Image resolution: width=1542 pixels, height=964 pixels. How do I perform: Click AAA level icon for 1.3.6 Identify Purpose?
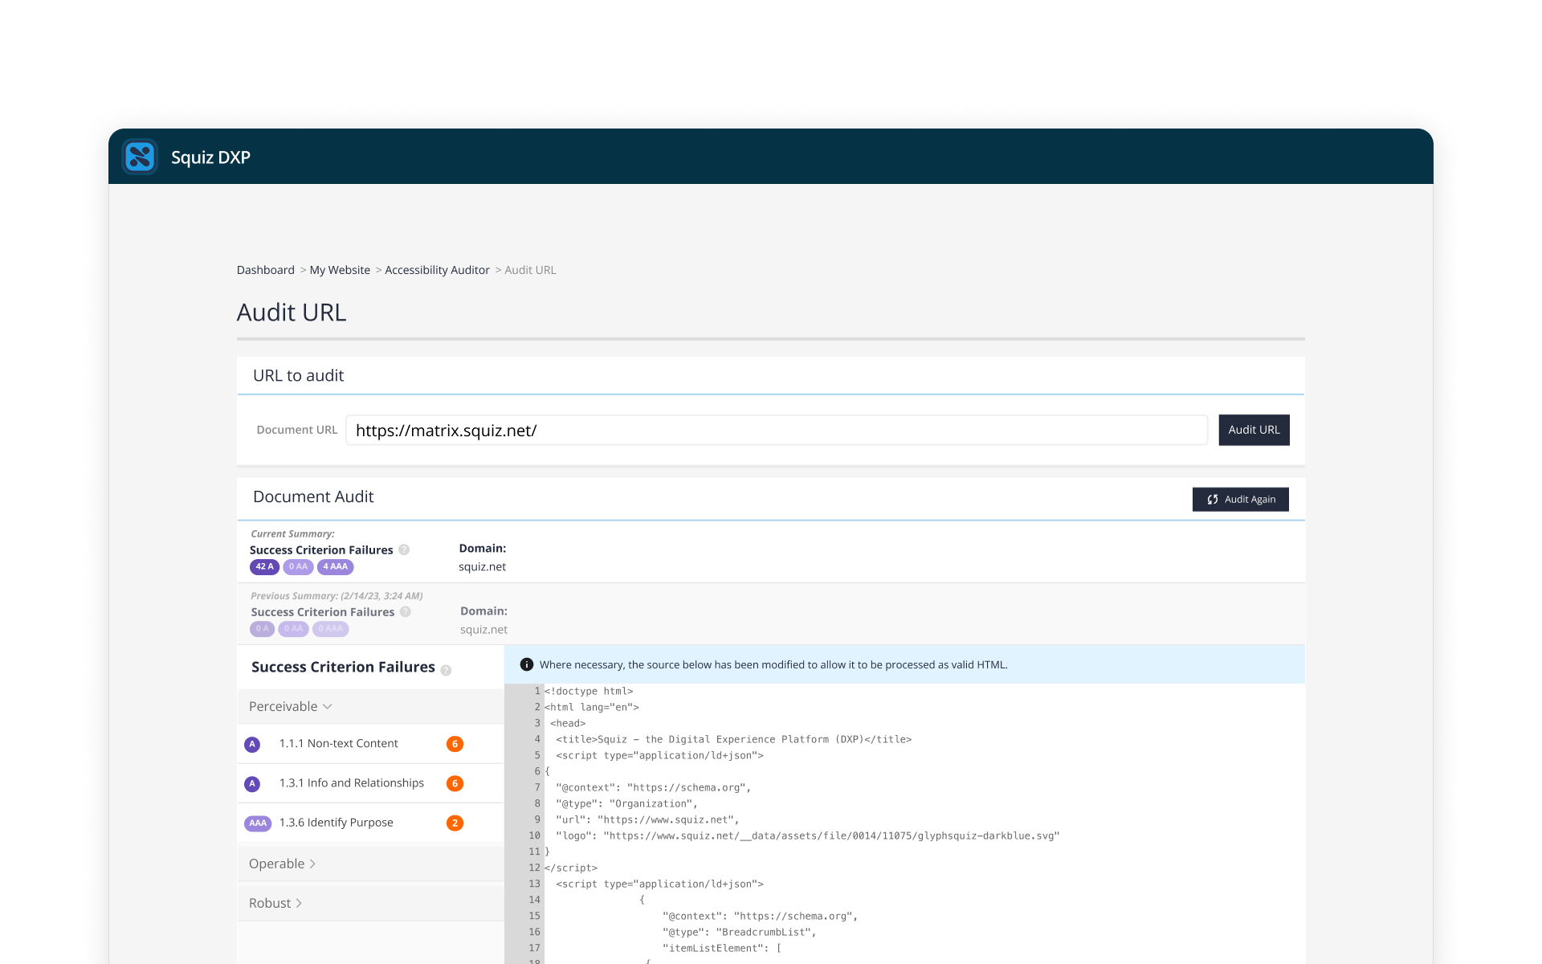[258, 823]
